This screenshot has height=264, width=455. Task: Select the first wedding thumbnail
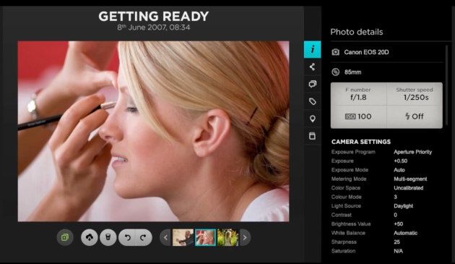pyautogui.click(x=183, y=237)
